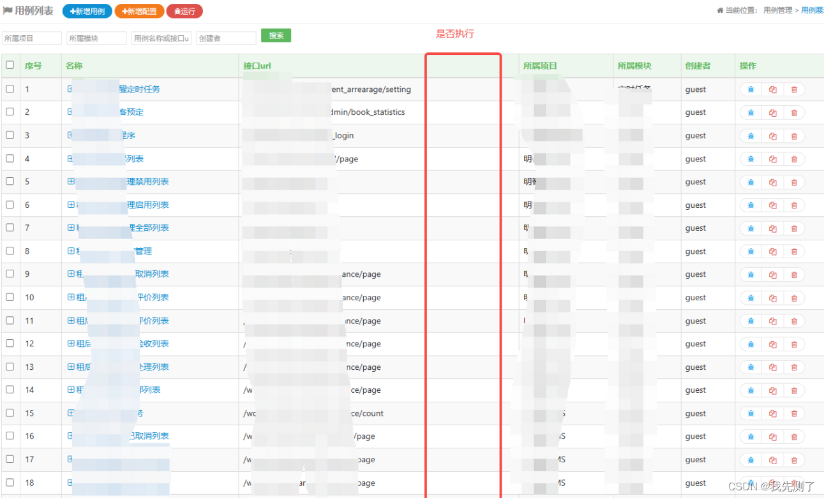Copy the case in row 13
The height and width of the screenshot is (498, 824).
pyautogui.click(x=772, y=367)
